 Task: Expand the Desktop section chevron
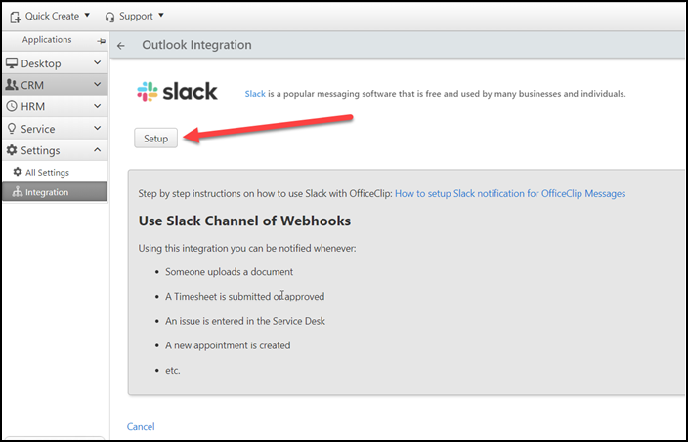tap(98, 63)
